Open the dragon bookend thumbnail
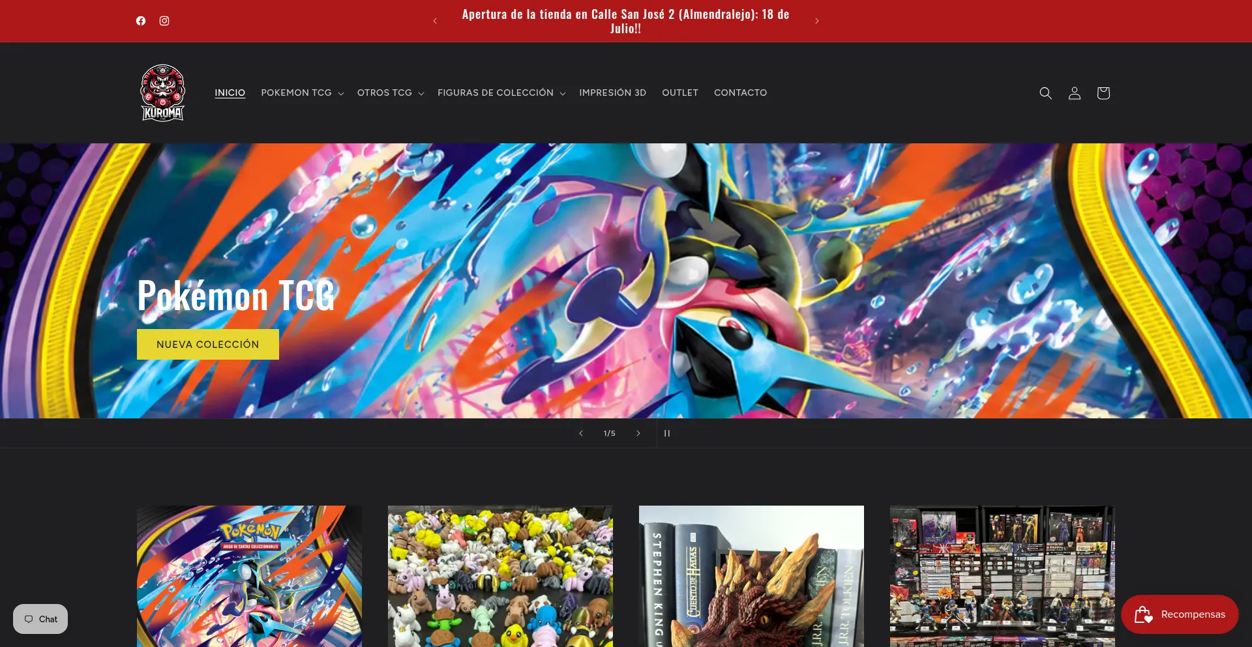This screenshot has height=647, width=1252. coord(751,576)
